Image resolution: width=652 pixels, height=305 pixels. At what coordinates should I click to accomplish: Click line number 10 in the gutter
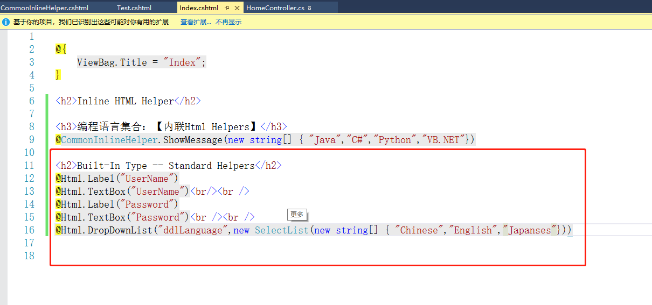pos(29,153)
